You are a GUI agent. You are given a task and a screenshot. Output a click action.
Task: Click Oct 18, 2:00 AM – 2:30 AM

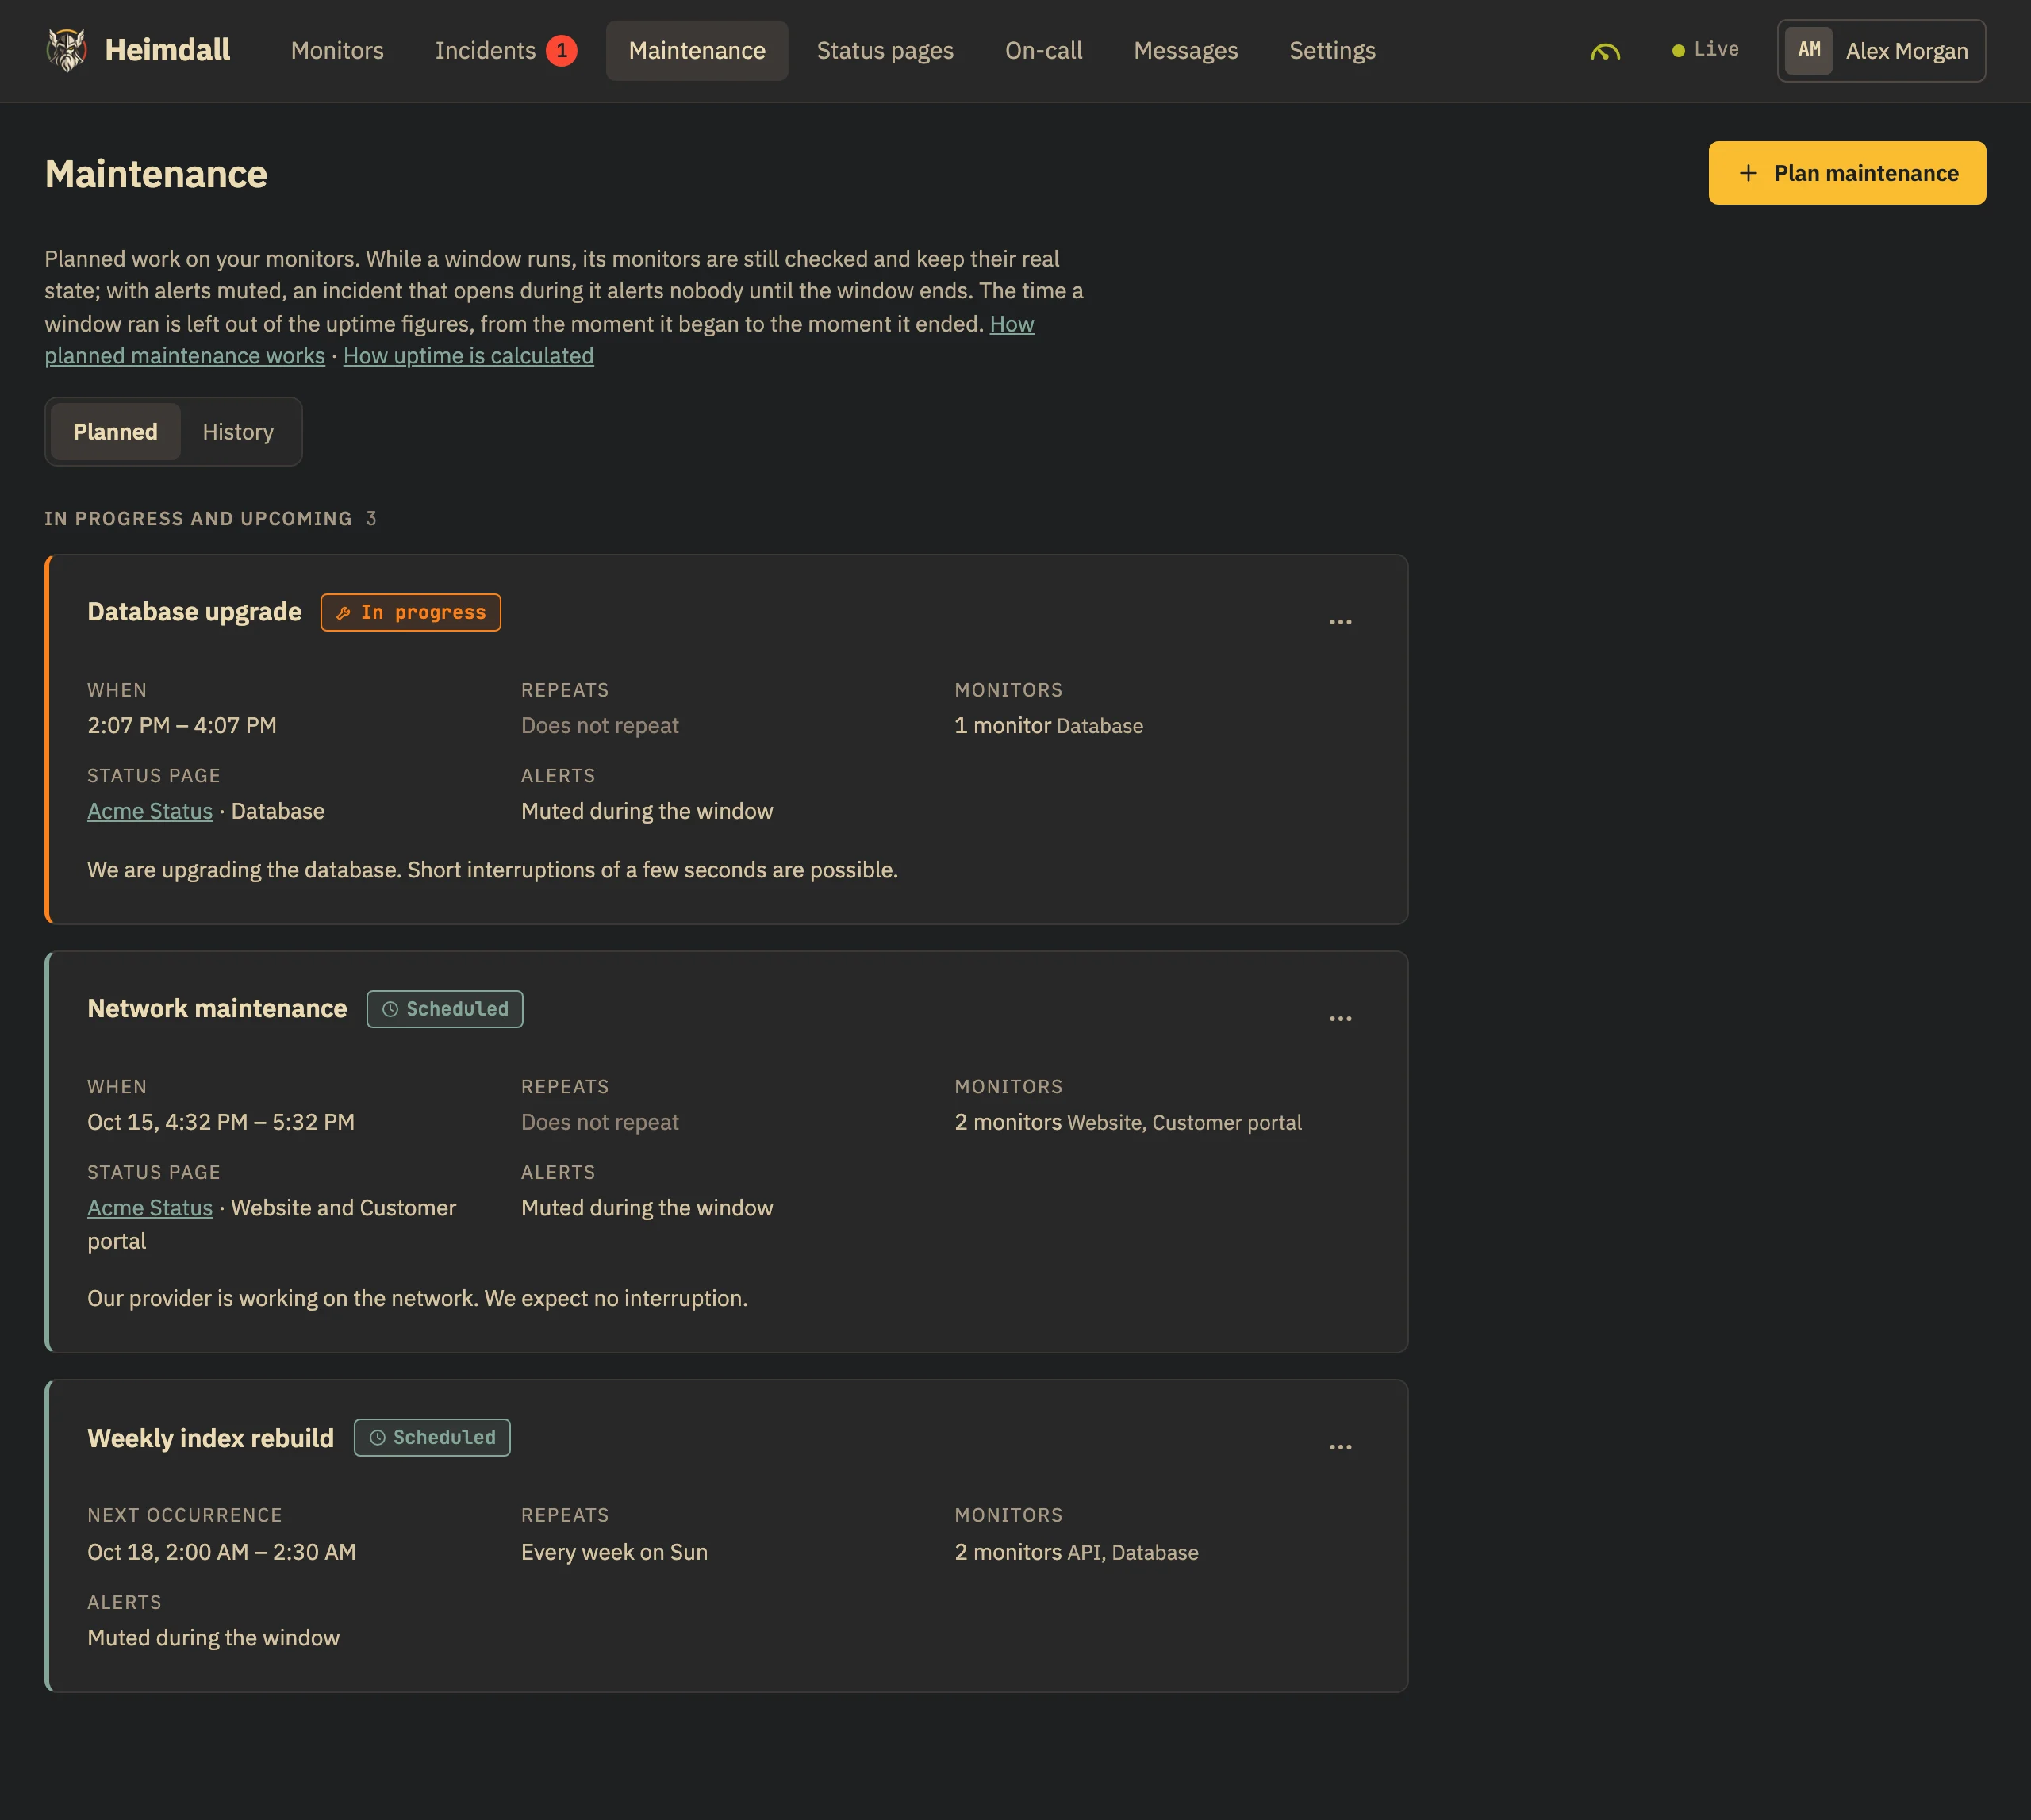(x=222, y=1552)
